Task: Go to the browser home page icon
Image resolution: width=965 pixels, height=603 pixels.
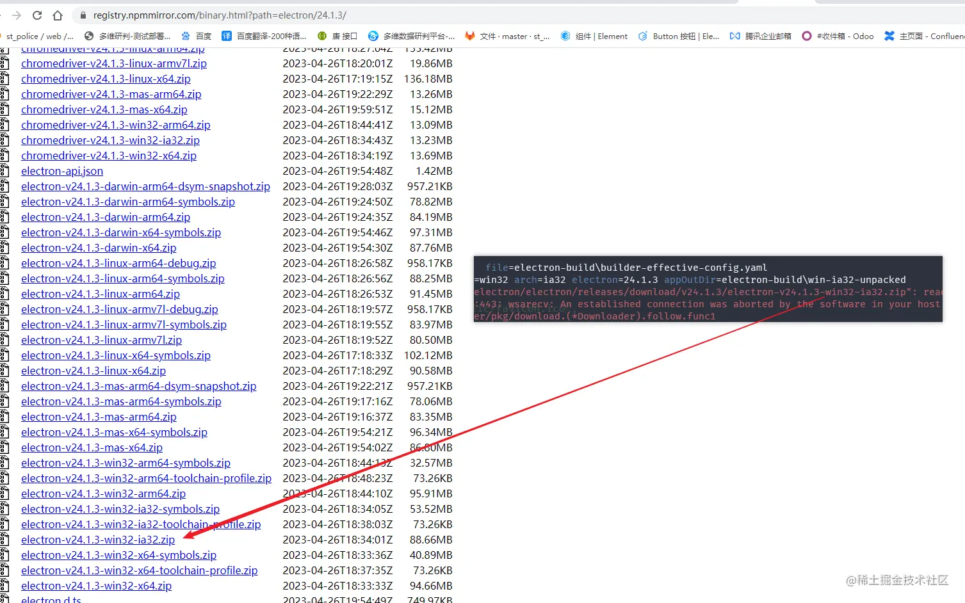Action: click(x=58, y=15)
